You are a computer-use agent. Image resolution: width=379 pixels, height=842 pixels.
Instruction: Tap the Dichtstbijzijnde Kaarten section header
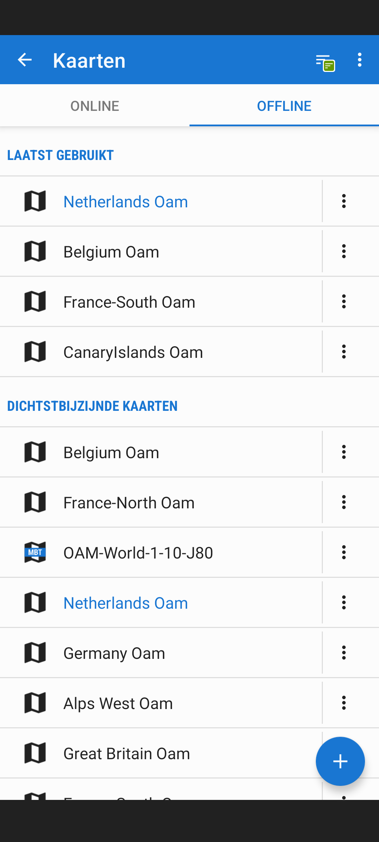pos(92,406)
